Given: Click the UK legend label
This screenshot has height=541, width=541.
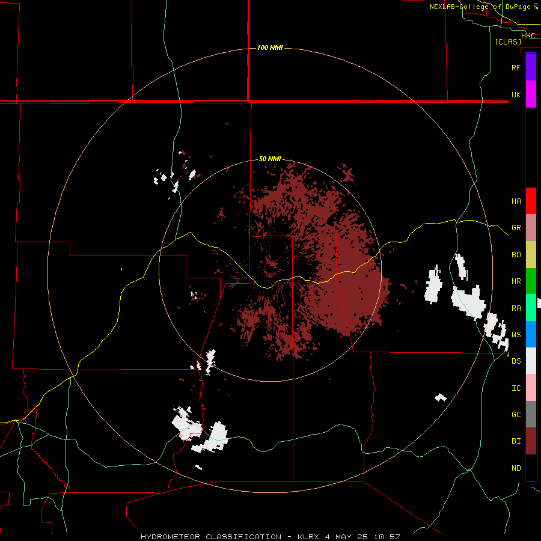Looking at the screenshot, I should [516, 94].
